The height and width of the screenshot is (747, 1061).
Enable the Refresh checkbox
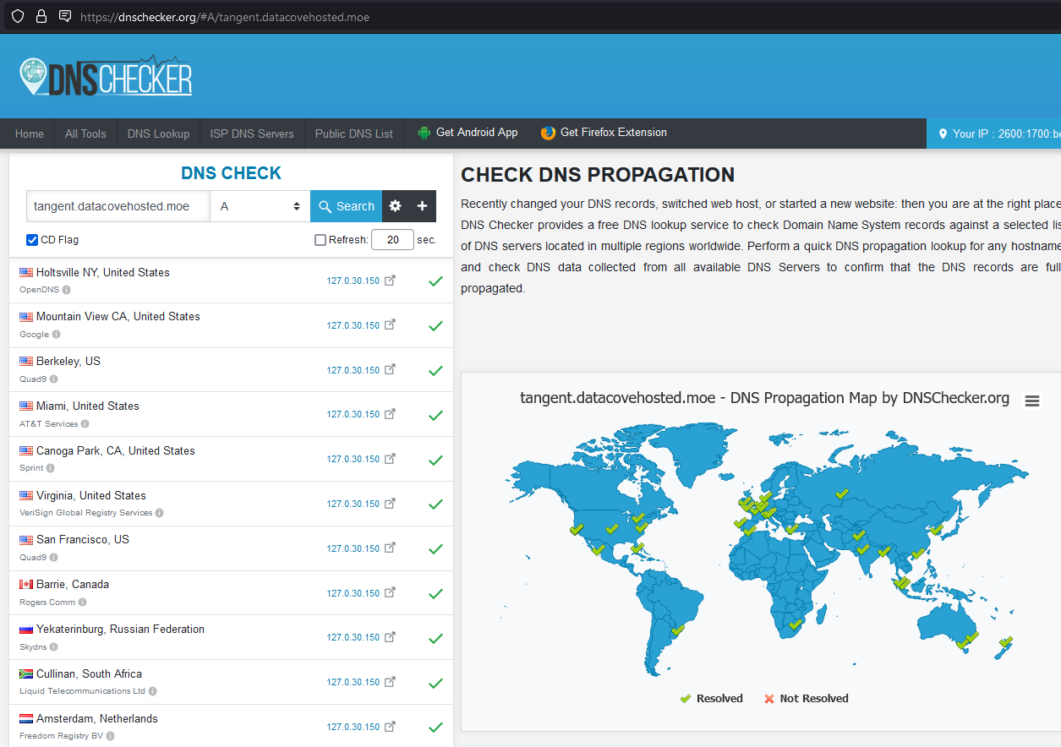pos(320,240)
